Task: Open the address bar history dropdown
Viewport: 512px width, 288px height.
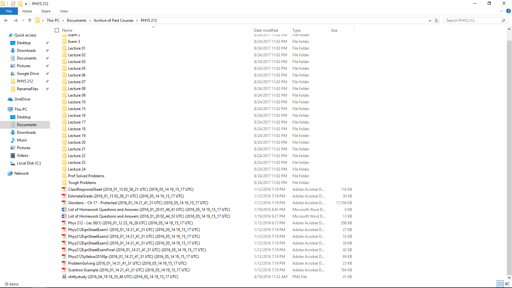Action: (430, 20)
